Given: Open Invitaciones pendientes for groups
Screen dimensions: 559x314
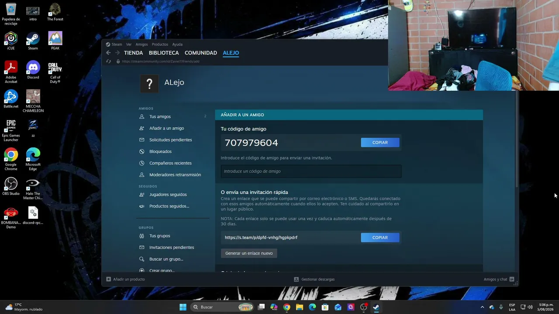Looking at the screenshot, I should point(172,248).
